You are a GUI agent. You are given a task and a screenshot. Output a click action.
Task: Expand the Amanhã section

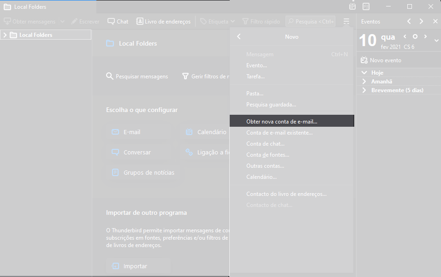pos(364,82)
